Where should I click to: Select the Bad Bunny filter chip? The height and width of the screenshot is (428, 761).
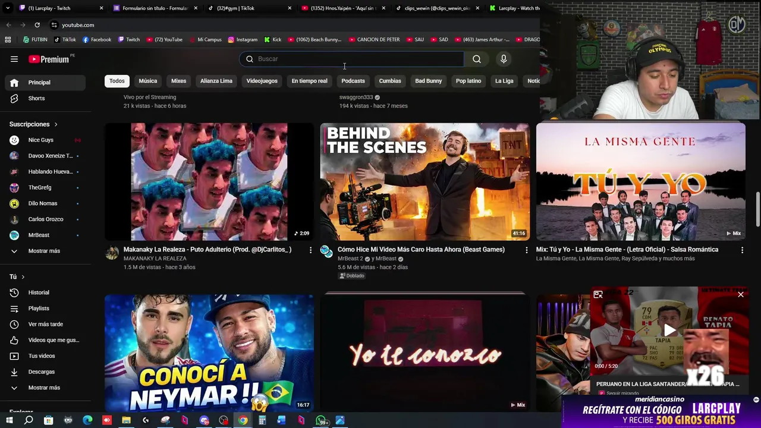[429, 81]
